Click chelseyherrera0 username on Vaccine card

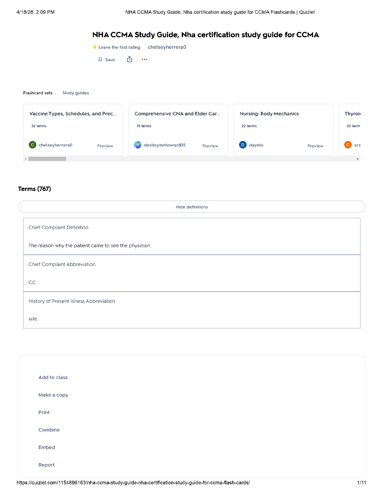point(55,145)
